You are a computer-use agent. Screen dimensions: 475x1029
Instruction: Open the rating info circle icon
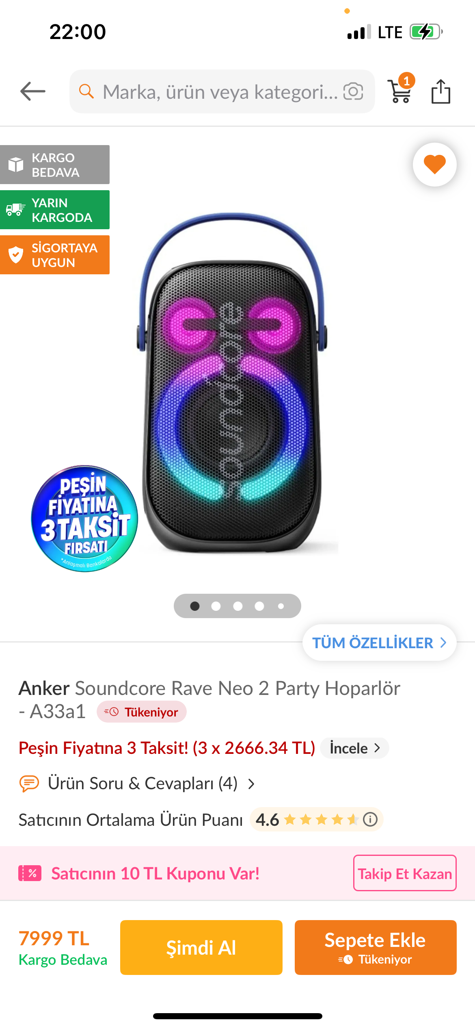click(370, 819)
